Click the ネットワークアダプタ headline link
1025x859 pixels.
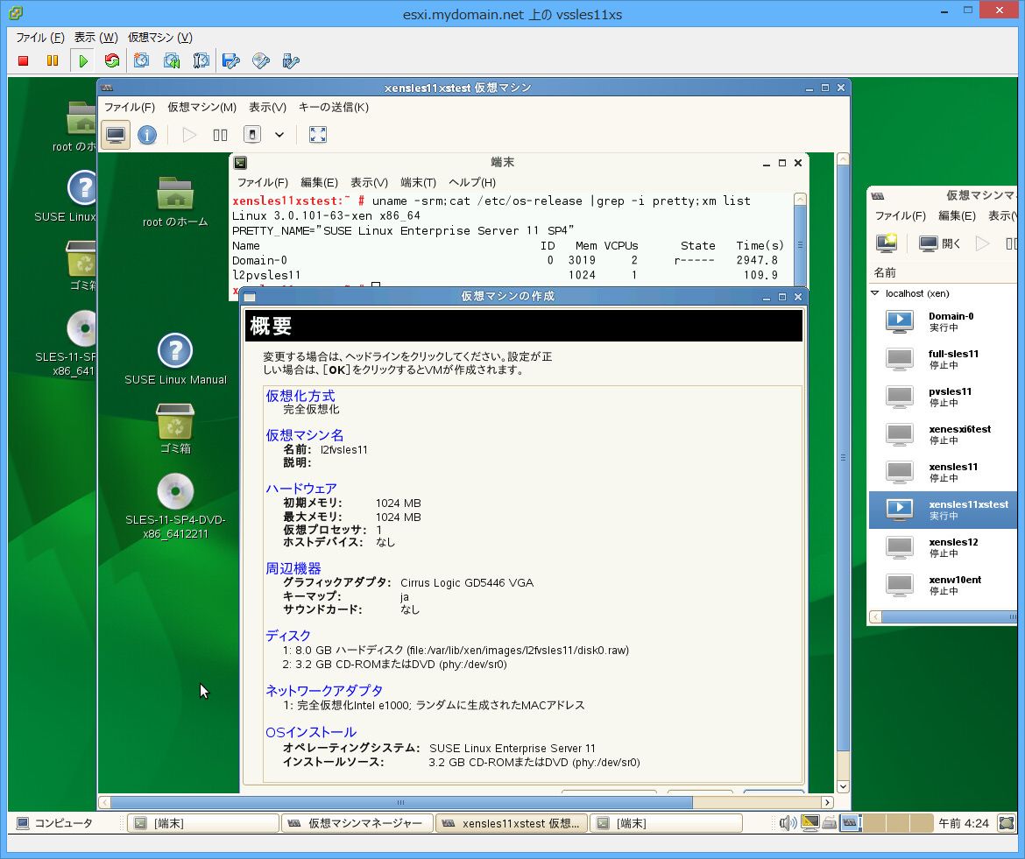coord(324,691)
